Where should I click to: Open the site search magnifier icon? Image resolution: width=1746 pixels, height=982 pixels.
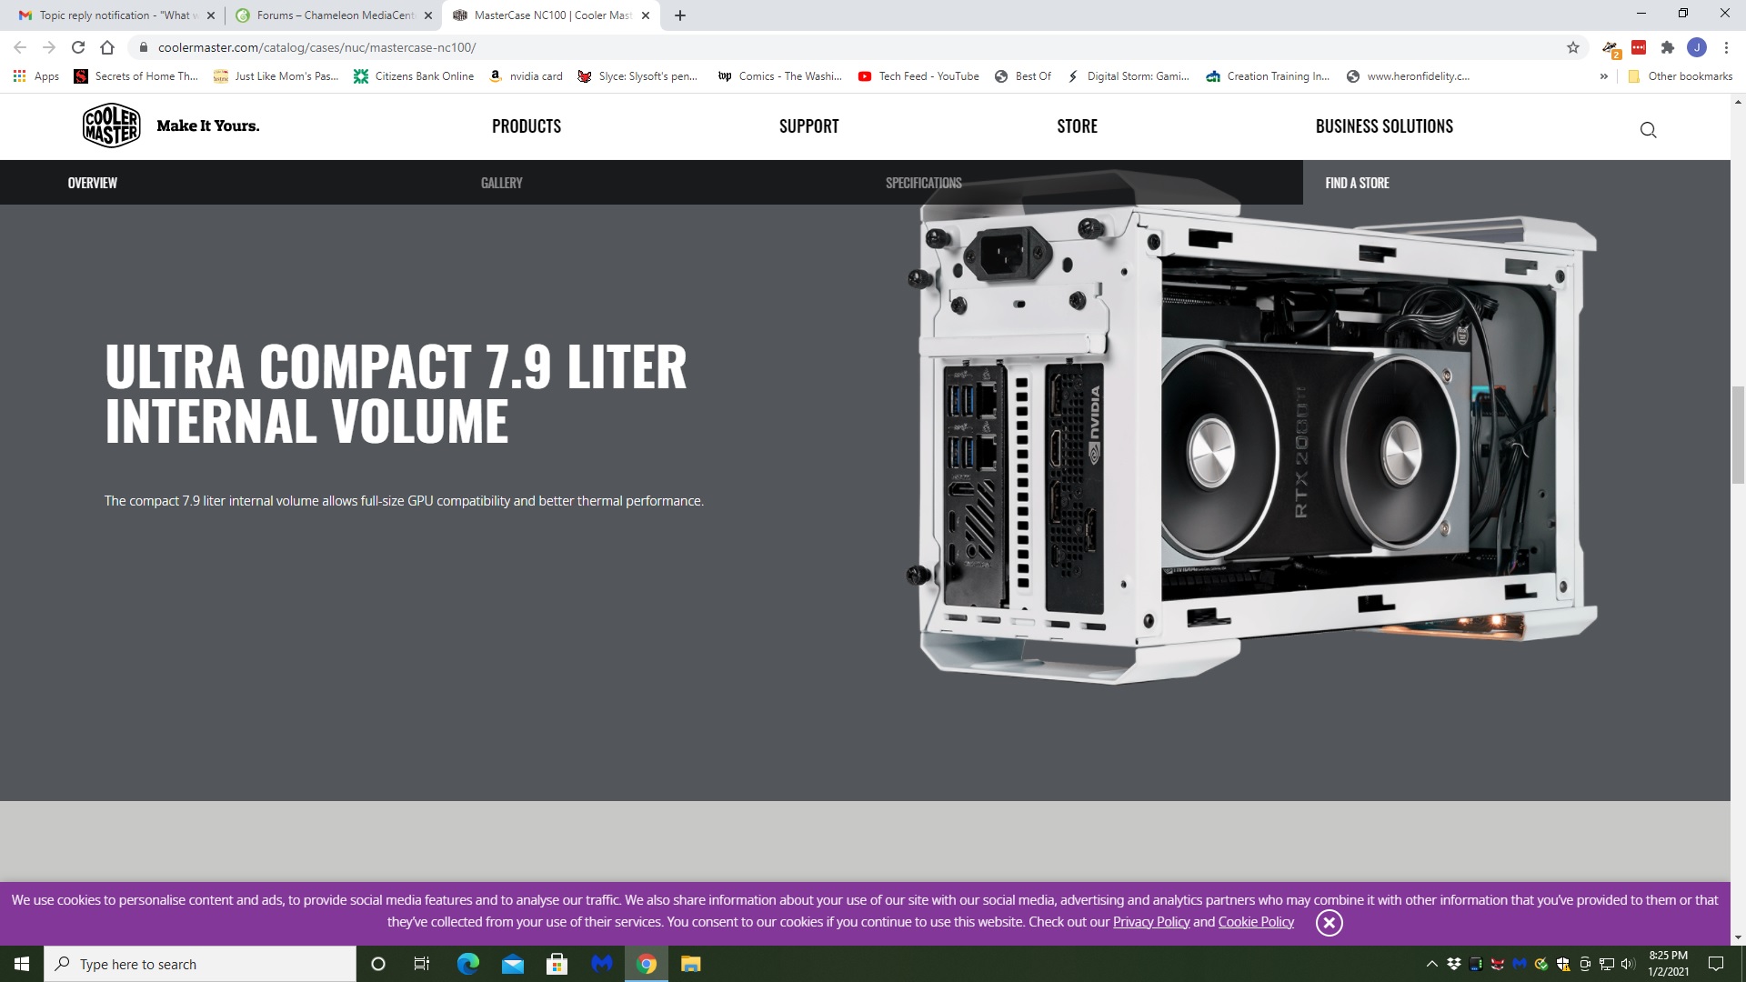pos(1648,130)
